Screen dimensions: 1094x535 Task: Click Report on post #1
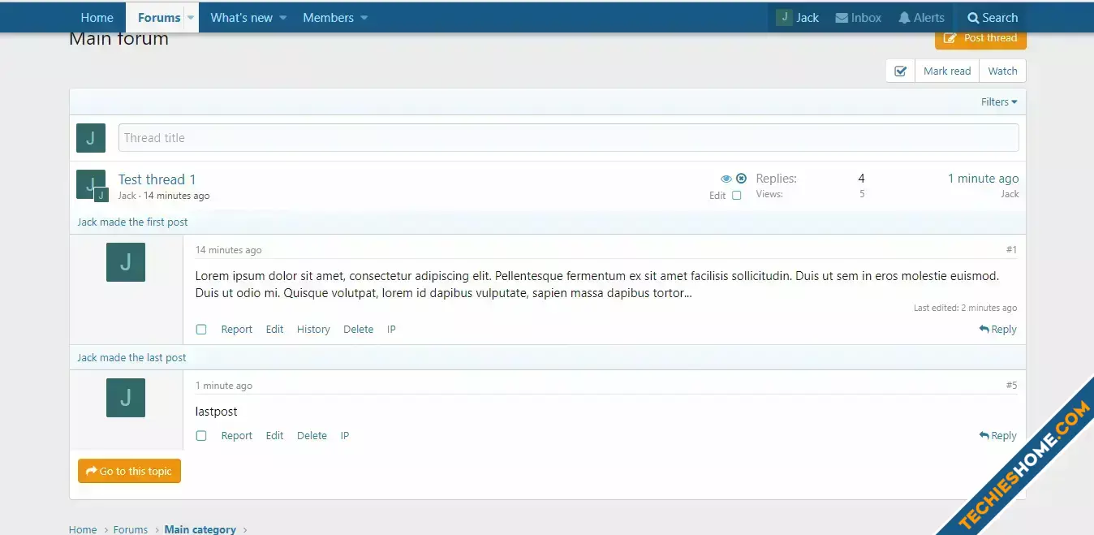(x=237, y=330)
